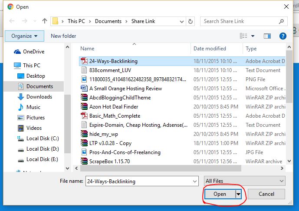Click the hide_my_wp file name
The width and height of the screenshot is (299, 211).
point(104,134)
